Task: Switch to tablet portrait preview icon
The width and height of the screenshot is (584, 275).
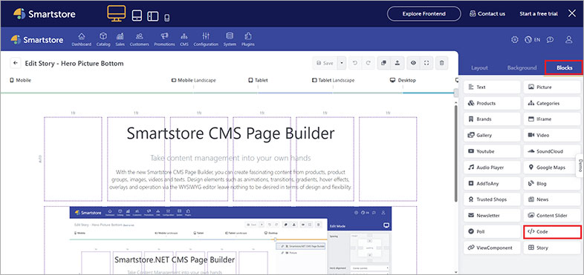Action: (137, 16)
